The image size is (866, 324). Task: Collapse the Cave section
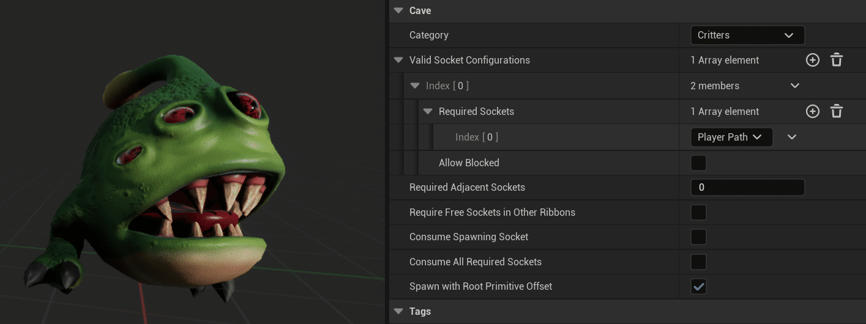pyautogui.click(x=399, y=10)
